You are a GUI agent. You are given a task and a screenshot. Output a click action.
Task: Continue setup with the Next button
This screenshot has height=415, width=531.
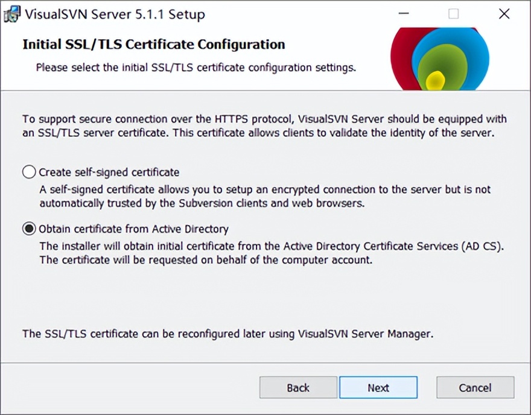click(x=378, y=388)
